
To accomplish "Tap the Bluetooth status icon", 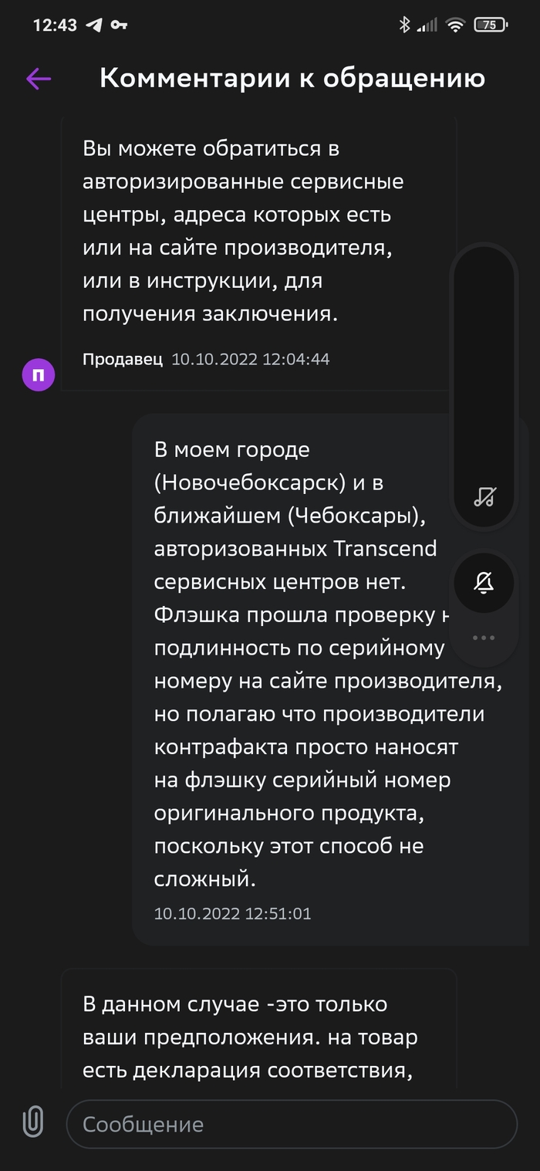I will pos(404,25).
